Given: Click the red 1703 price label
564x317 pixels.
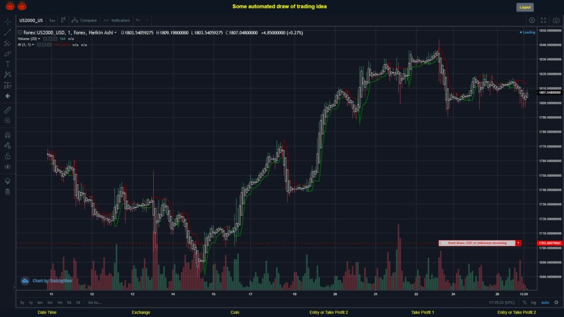Looking at the screenshot, I should pyautogui.click(x=550, y=243).
